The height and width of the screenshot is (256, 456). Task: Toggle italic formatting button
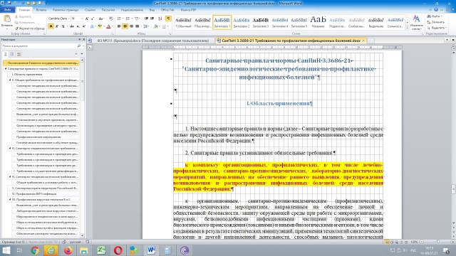point(57,26)
